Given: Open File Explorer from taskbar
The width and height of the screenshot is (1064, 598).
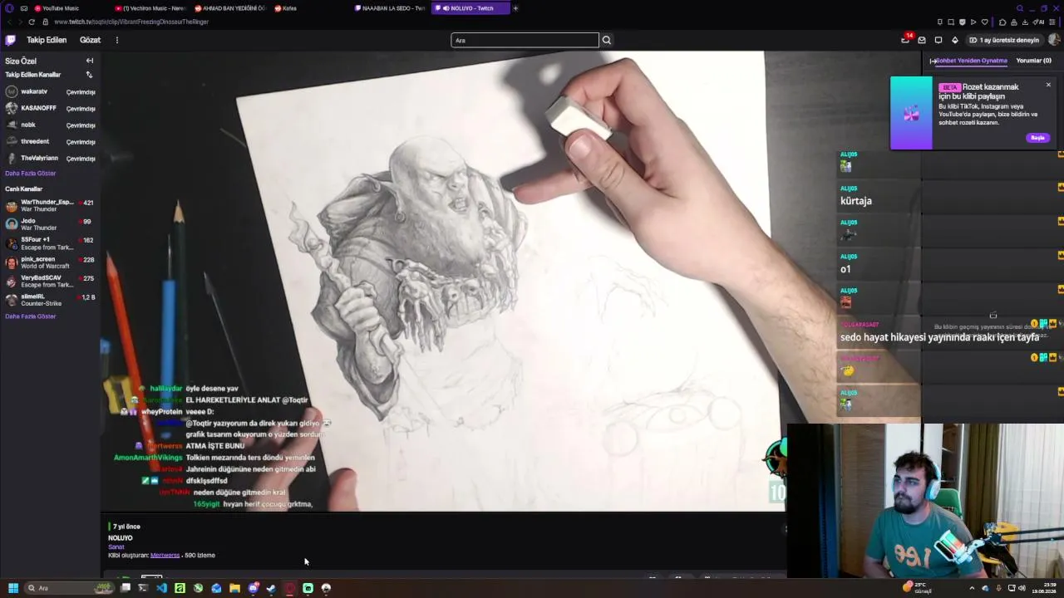Looking at the screenshot, I should (x=234, y=588).
